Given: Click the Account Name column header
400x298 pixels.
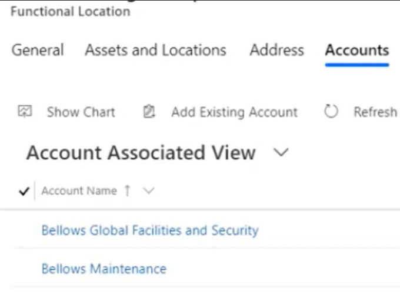Looking at the screenshot, I should pos(79,190).
